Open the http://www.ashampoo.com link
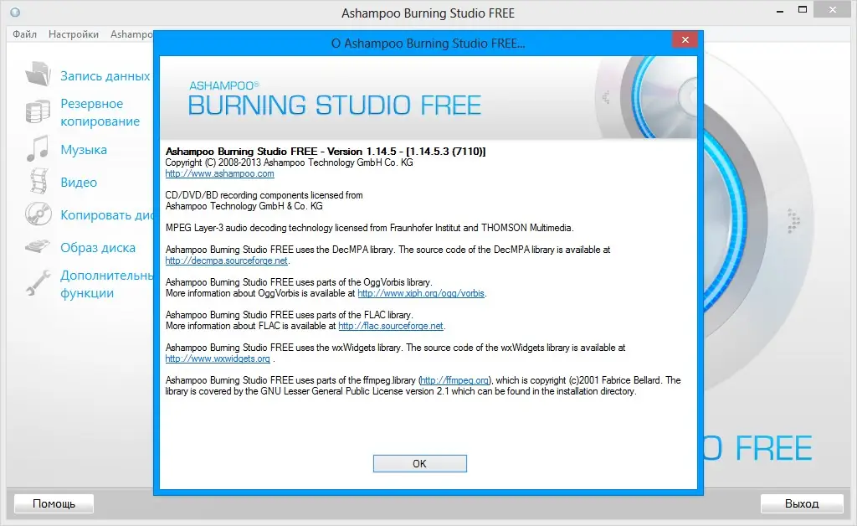This screenshot has height=526, width=857. pyautogui.click(x=220, y=173)
